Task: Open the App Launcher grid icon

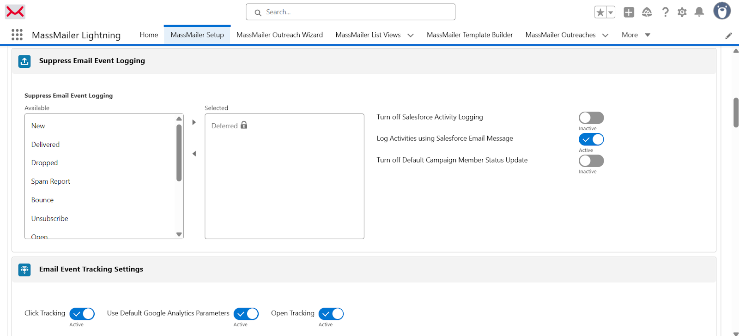Action: click(17, 35)
